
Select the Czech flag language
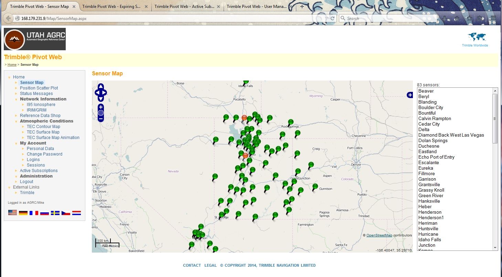tap(66, 213)
